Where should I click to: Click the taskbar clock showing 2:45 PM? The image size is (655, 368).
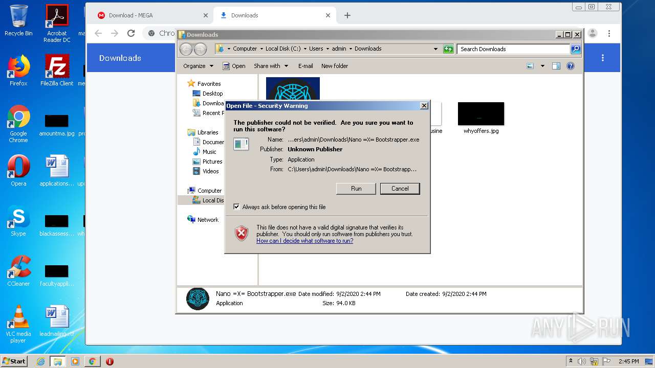tap(628, 361)
